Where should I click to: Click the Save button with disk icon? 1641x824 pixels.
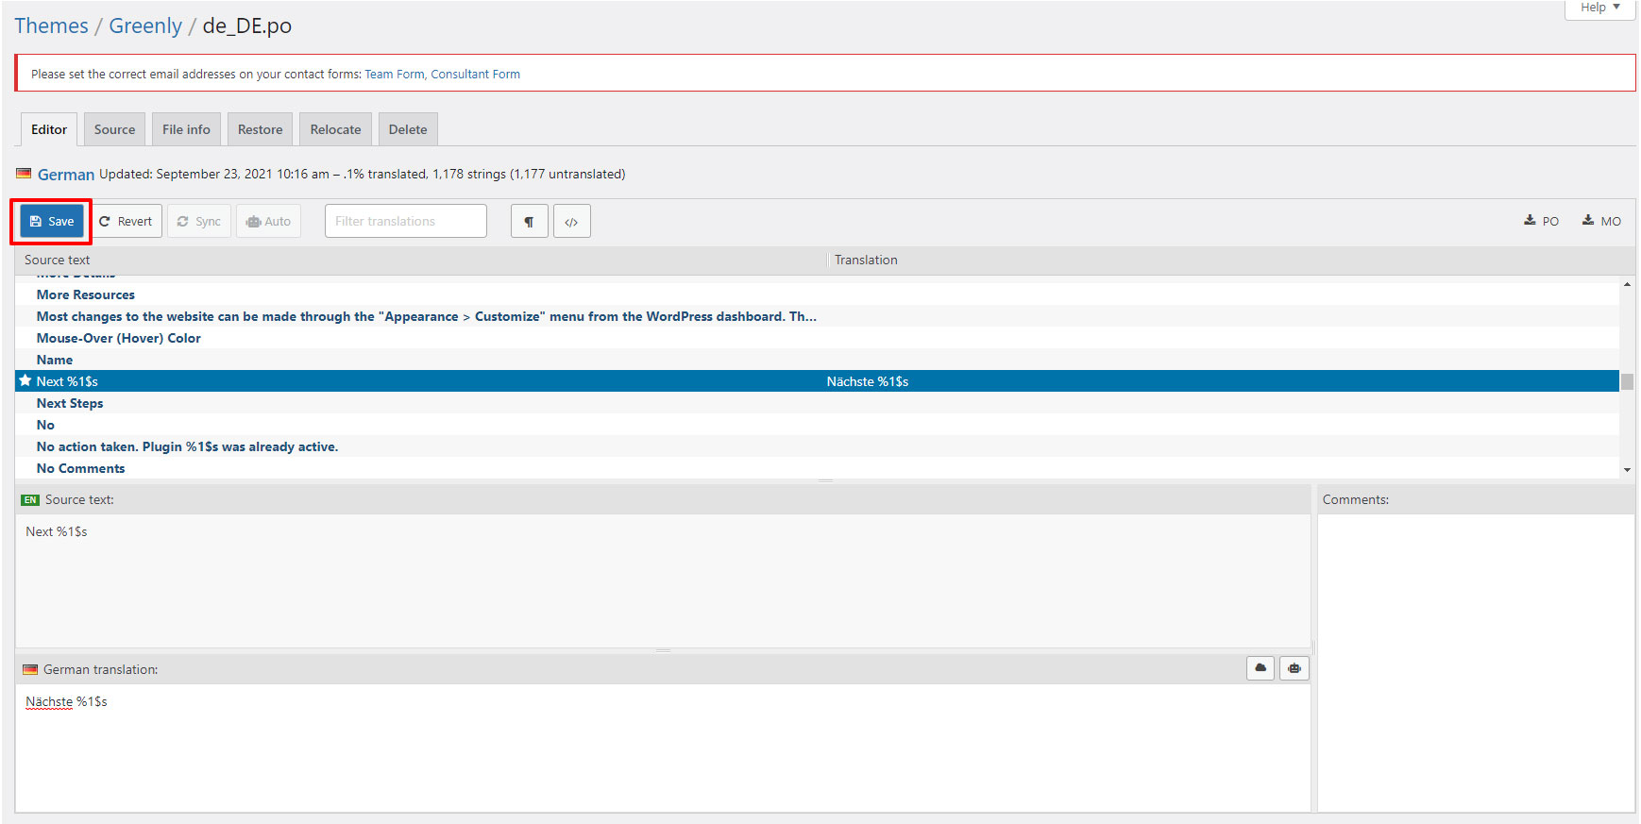(52, 222)
